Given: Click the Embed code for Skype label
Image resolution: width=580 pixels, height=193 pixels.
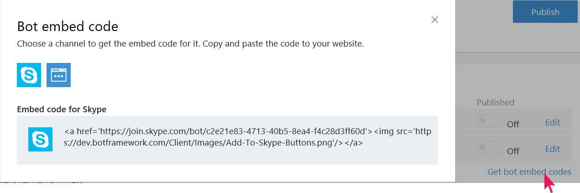Looking at the screenshot, I should tap(62, 110).
